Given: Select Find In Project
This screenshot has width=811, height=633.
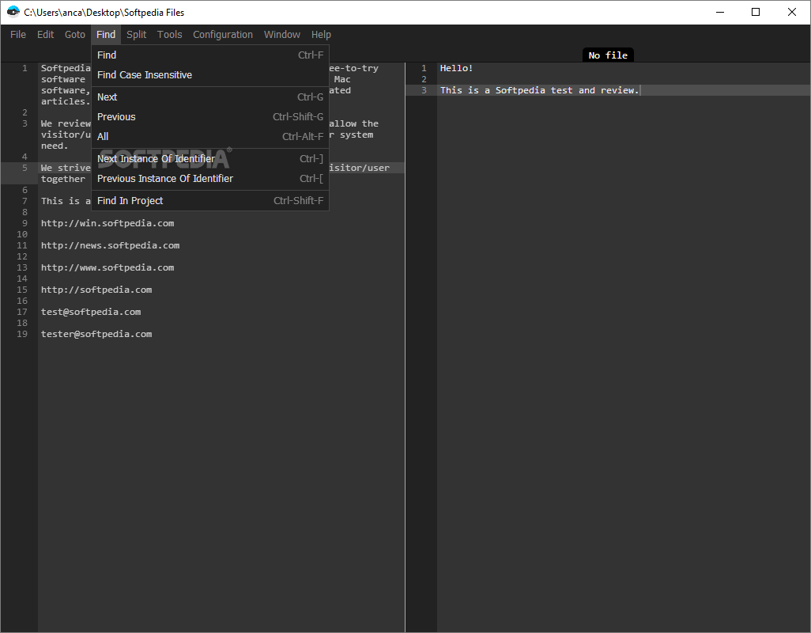Looking at the screenshot, I should click(210, 201).
